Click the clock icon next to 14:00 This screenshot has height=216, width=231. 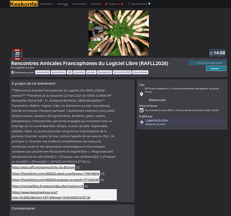[x=211, y=53]
